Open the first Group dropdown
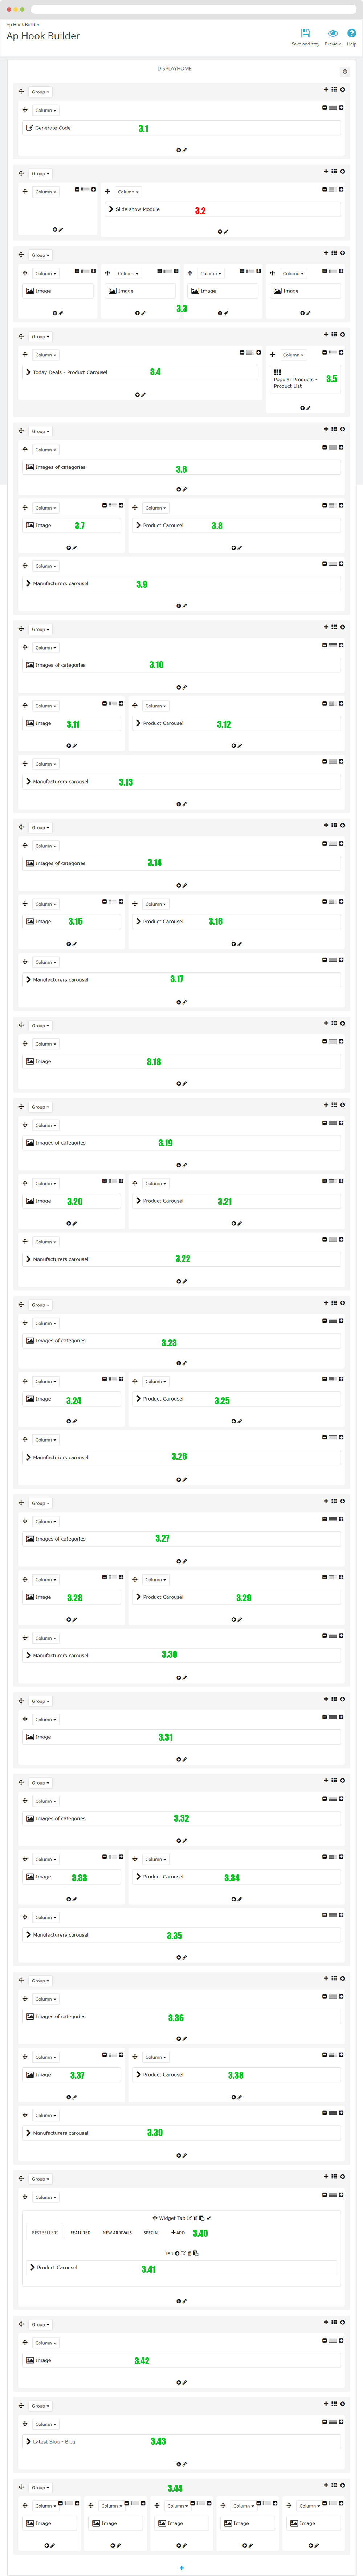 [40, 92]
